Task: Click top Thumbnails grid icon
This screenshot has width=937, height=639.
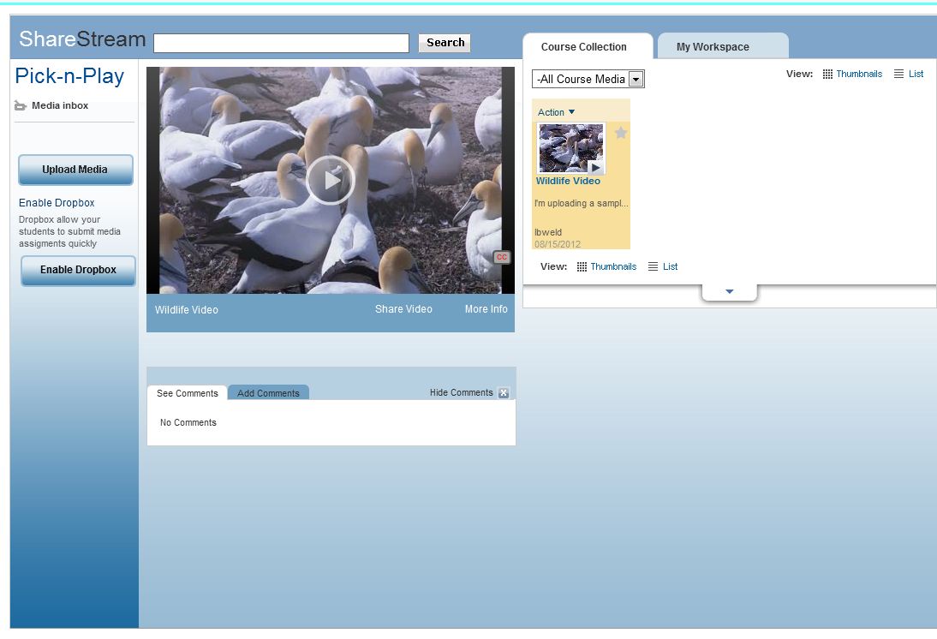Action: [x=827, y=75]
